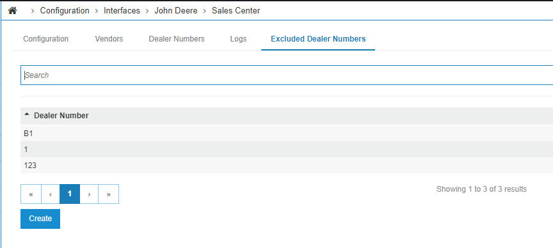Select the Excluded Dealer Numbers tab

point(318,39)
